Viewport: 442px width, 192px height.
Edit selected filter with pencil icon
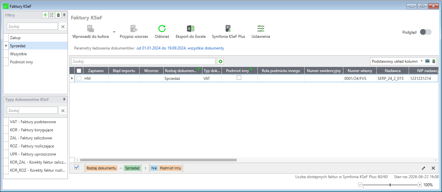pyautogui.click(x=51, y=15)
